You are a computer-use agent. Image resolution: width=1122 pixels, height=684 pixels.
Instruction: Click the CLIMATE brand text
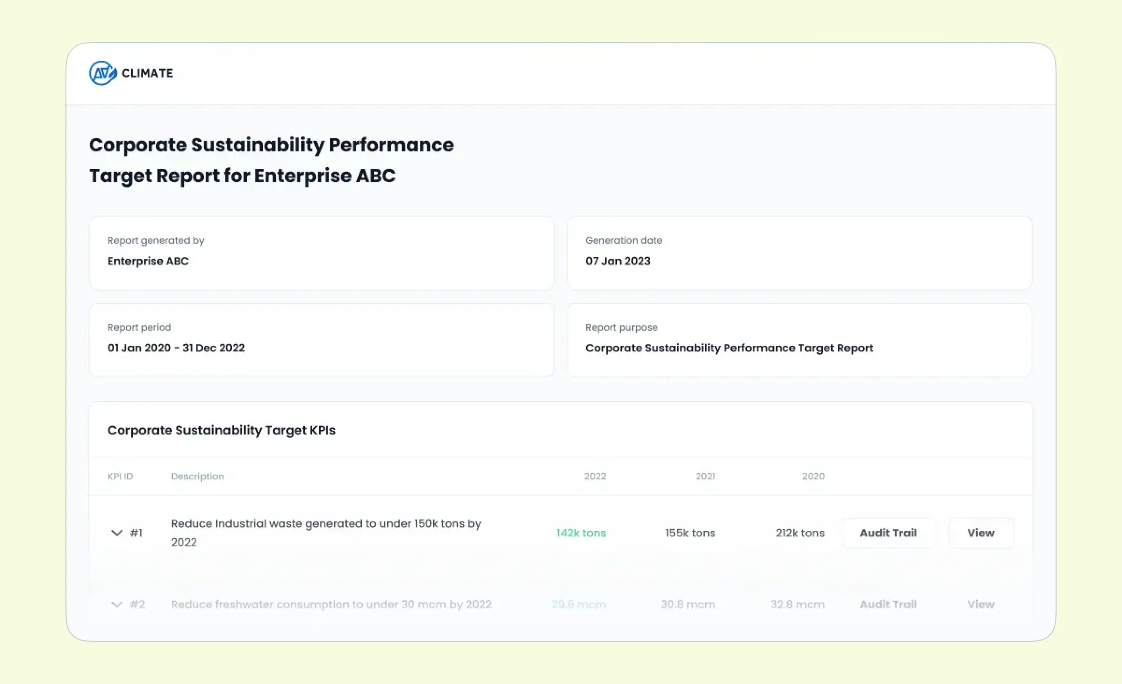click(147, 73)
